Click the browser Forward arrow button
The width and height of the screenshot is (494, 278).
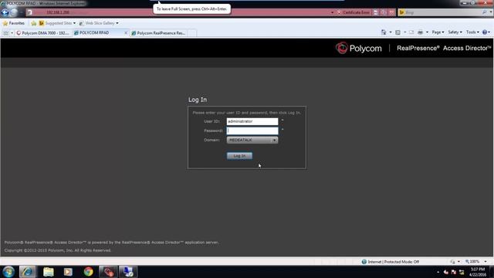[14, 12]
